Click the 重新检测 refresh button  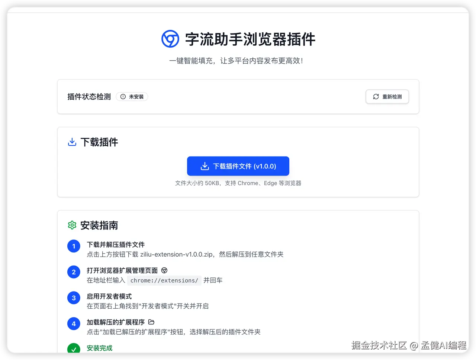387,97
